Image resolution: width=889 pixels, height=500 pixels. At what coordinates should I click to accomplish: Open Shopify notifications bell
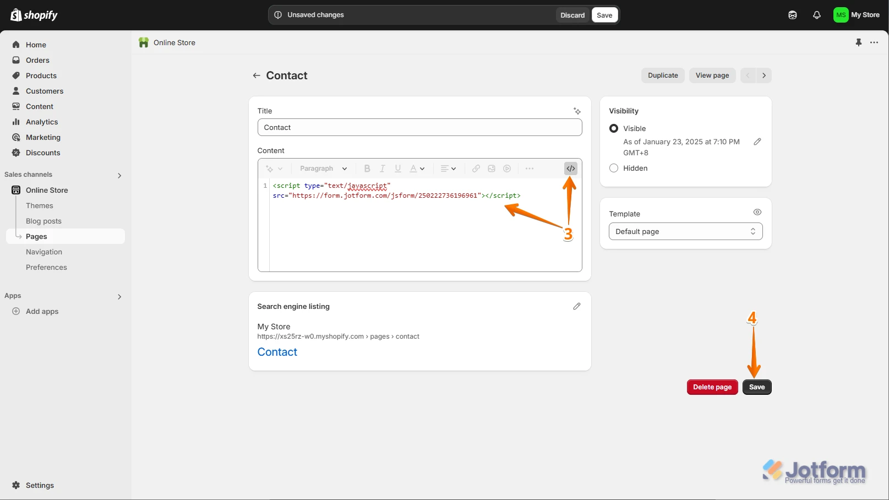[817, 15]
